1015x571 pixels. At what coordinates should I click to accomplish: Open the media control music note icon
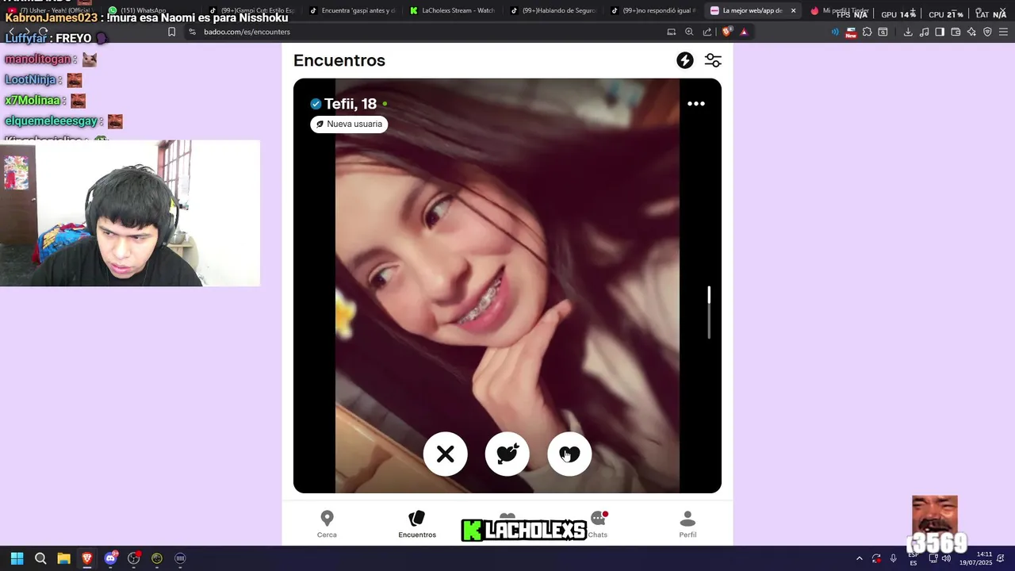(x=924, y=32)
